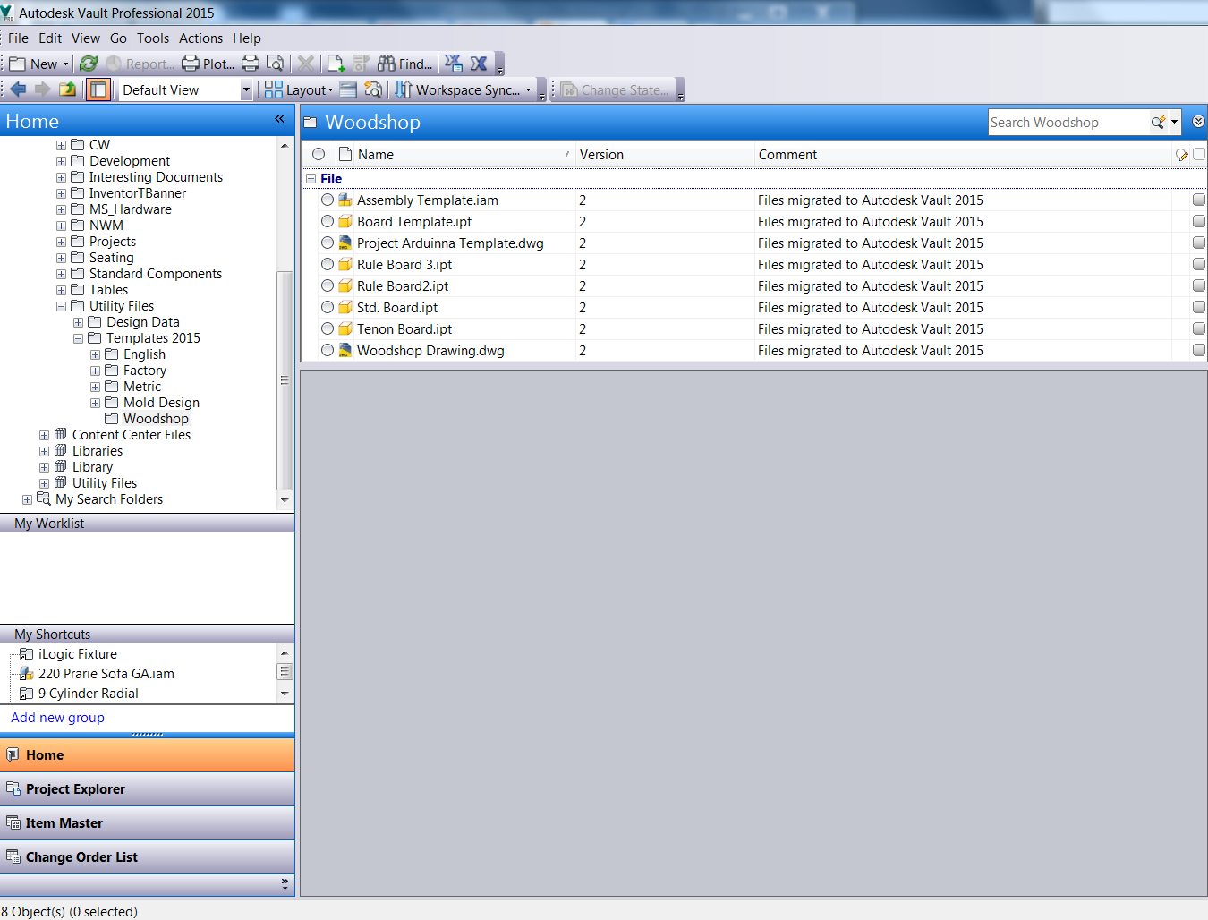Click the advanced find icon beside Workspace Sync
The width and height of the screenshot is (1208, 920).
coord(373,89)
